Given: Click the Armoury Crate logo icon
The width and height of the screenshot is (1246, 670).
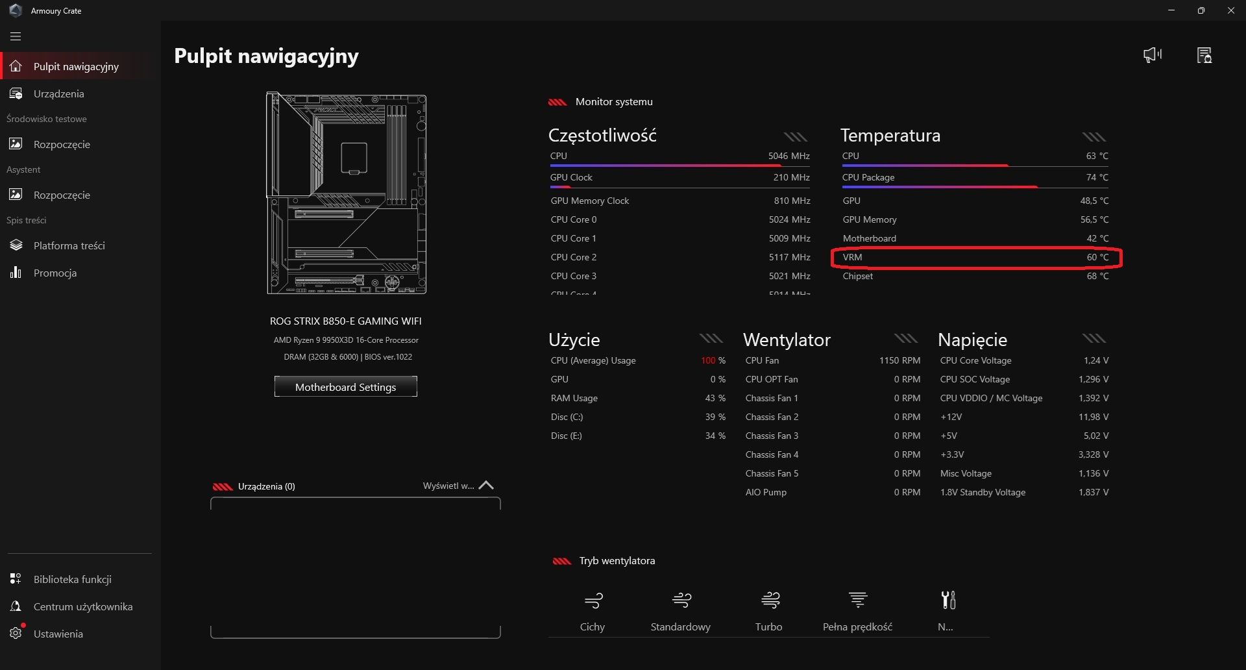Looking at the screenshot, I should (x=16, y=10).
